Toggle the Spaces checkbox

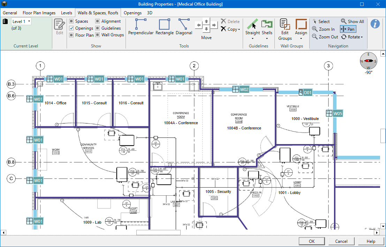(71, 21)
